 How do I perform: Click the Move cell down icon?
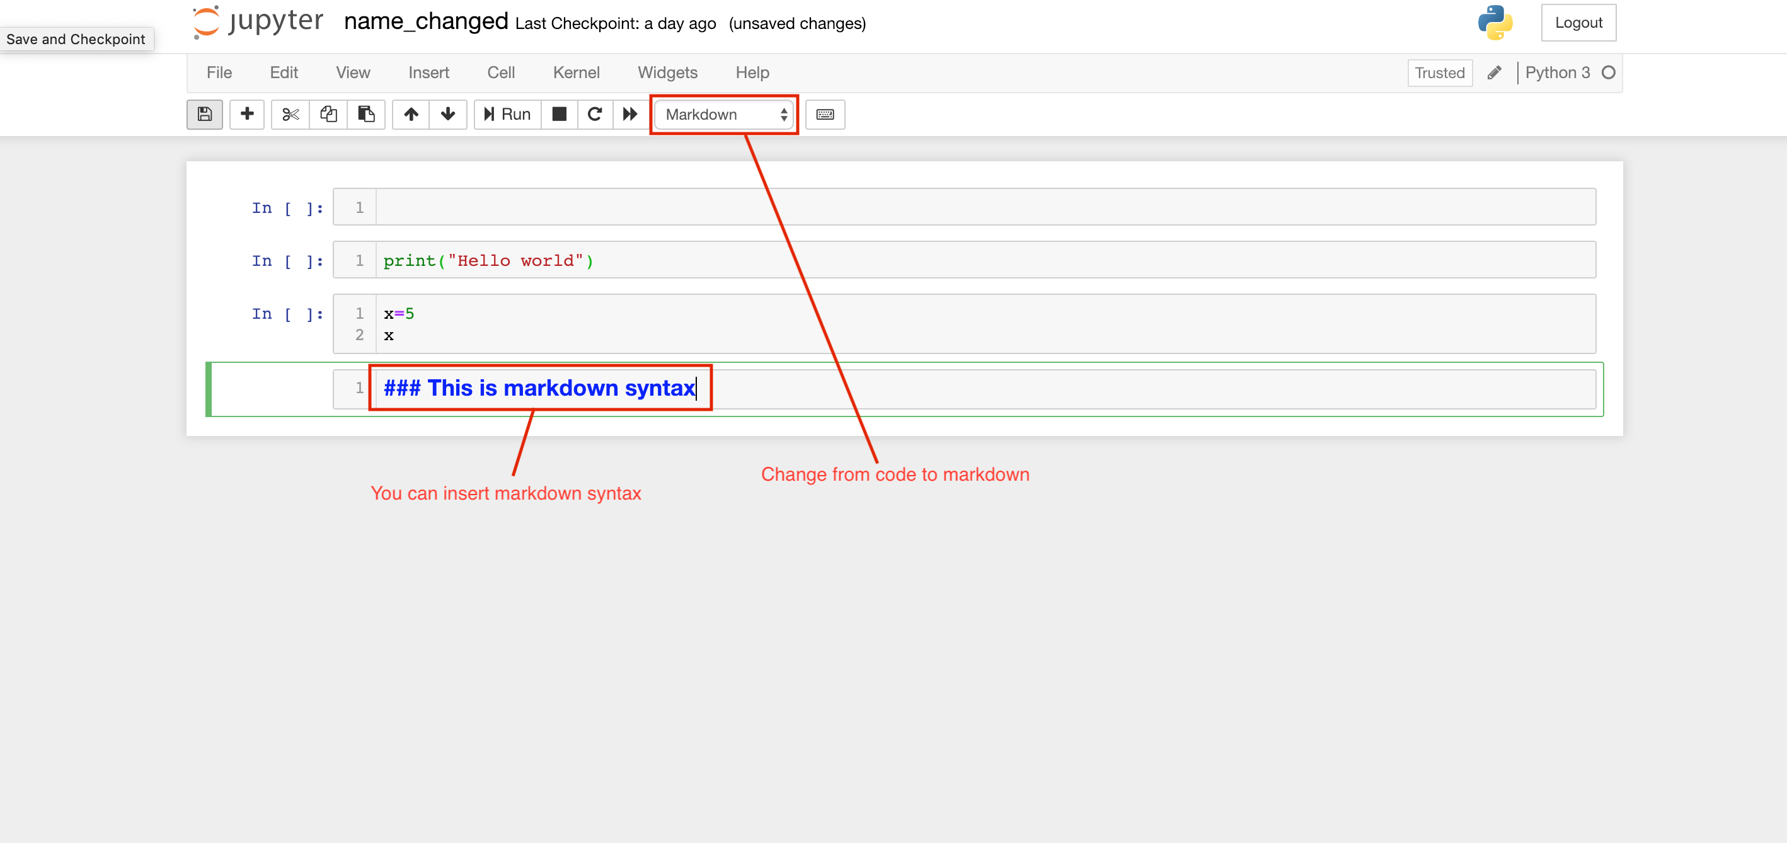tap(448, 114)
